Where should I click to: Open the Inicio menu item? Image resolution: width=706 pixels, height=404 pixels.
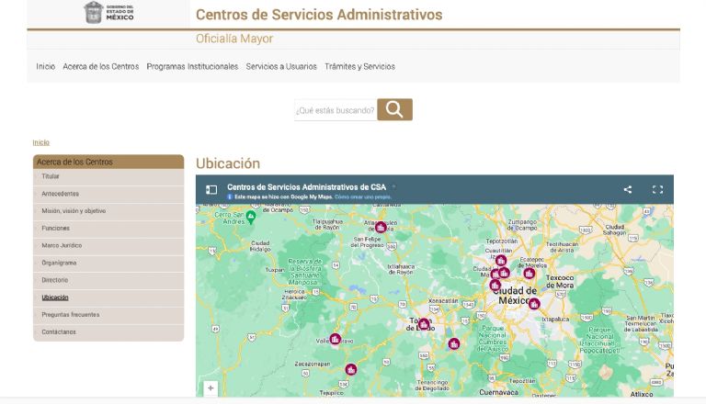click(45, 67)
